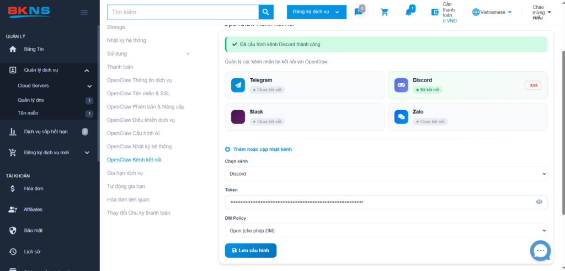Collapse the Quản lý dịch vụ section
Screen dimensions: 565x271
87,71
